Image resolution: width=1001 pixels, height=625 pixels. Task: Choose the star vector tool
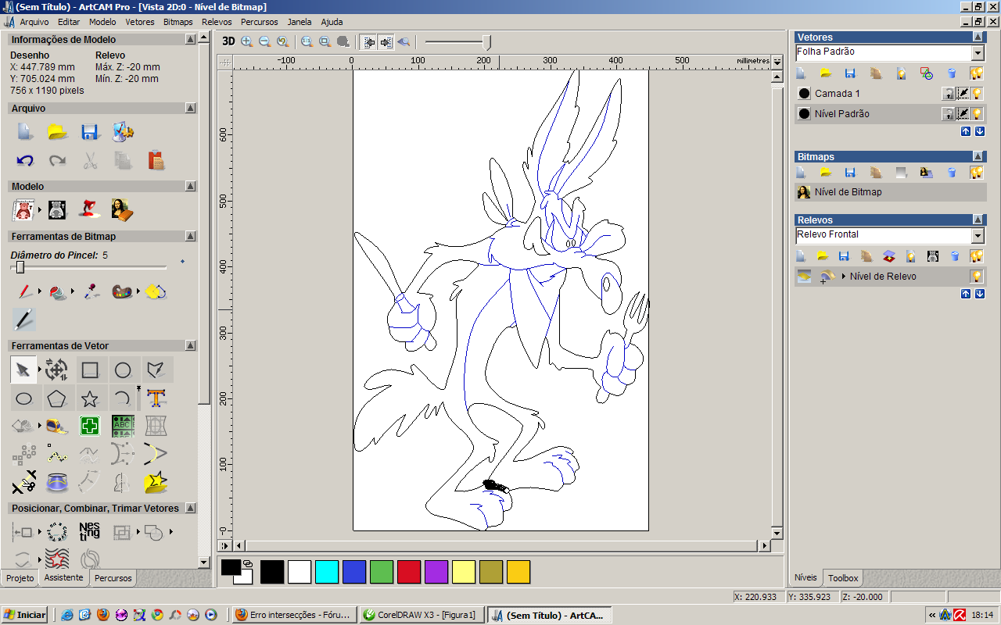coord(90,399)
